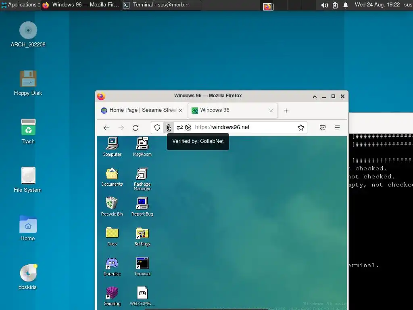Open the Firefox window menu icon in title bar
Image resolution: width=413 pixels, height=310 pixels.
tap(101, 96)
